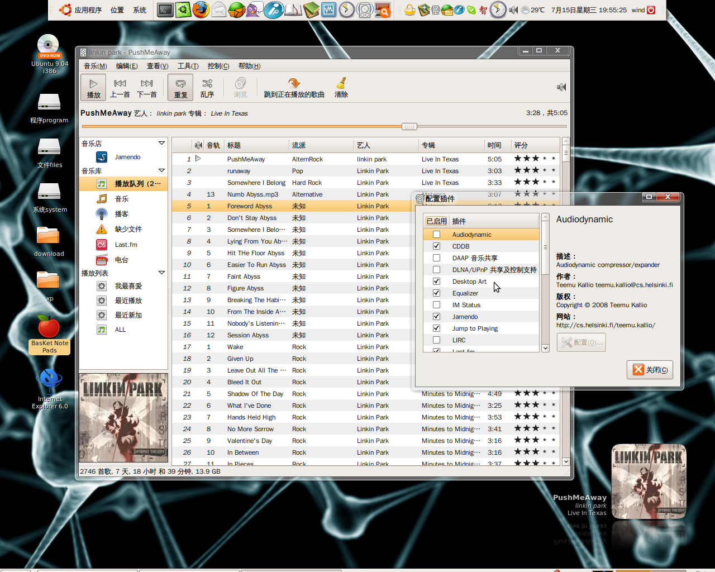The image size is (715, 572).
Task: Jump to the currently playing song
Action: click(294, 88)
